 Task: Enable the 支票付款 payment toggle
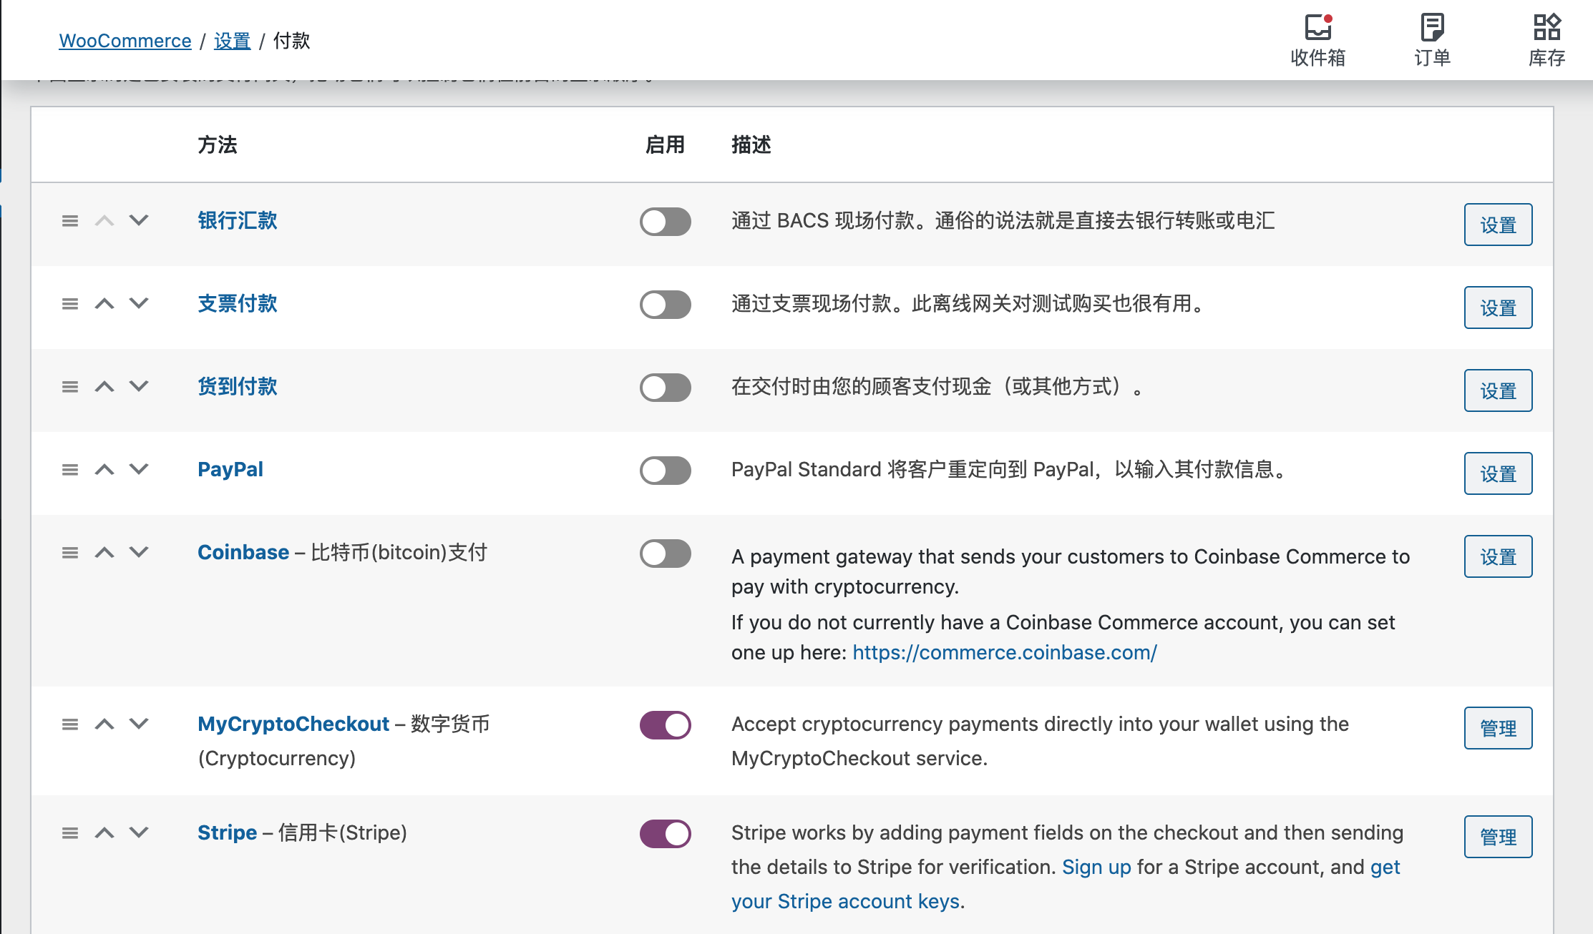click(666, 305)
